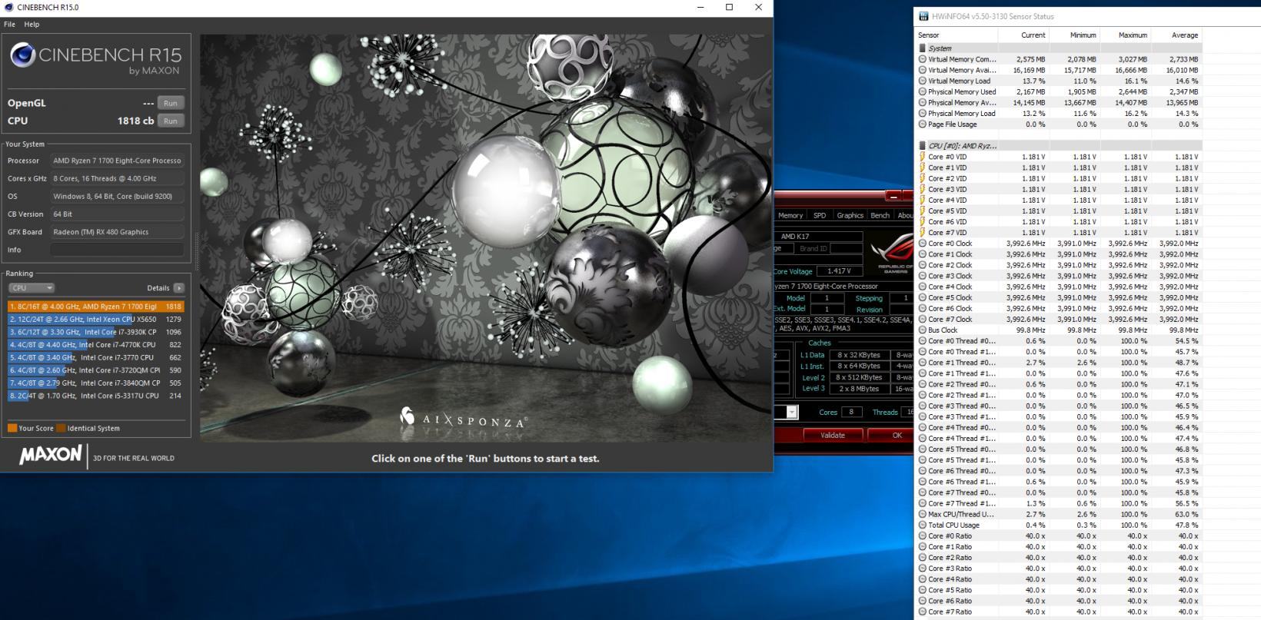Select ranking row Intel Core i5-3317U
The width and height of the screenshot is (1261, 620).
pyautogui.click(x=96, y=396)
